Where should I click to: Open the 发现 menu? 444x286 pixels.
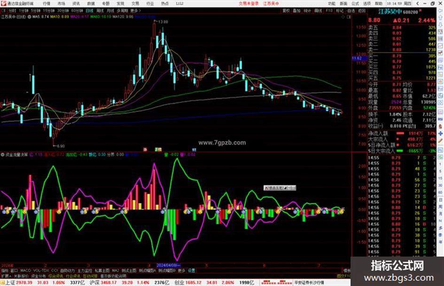coord(120,4)
